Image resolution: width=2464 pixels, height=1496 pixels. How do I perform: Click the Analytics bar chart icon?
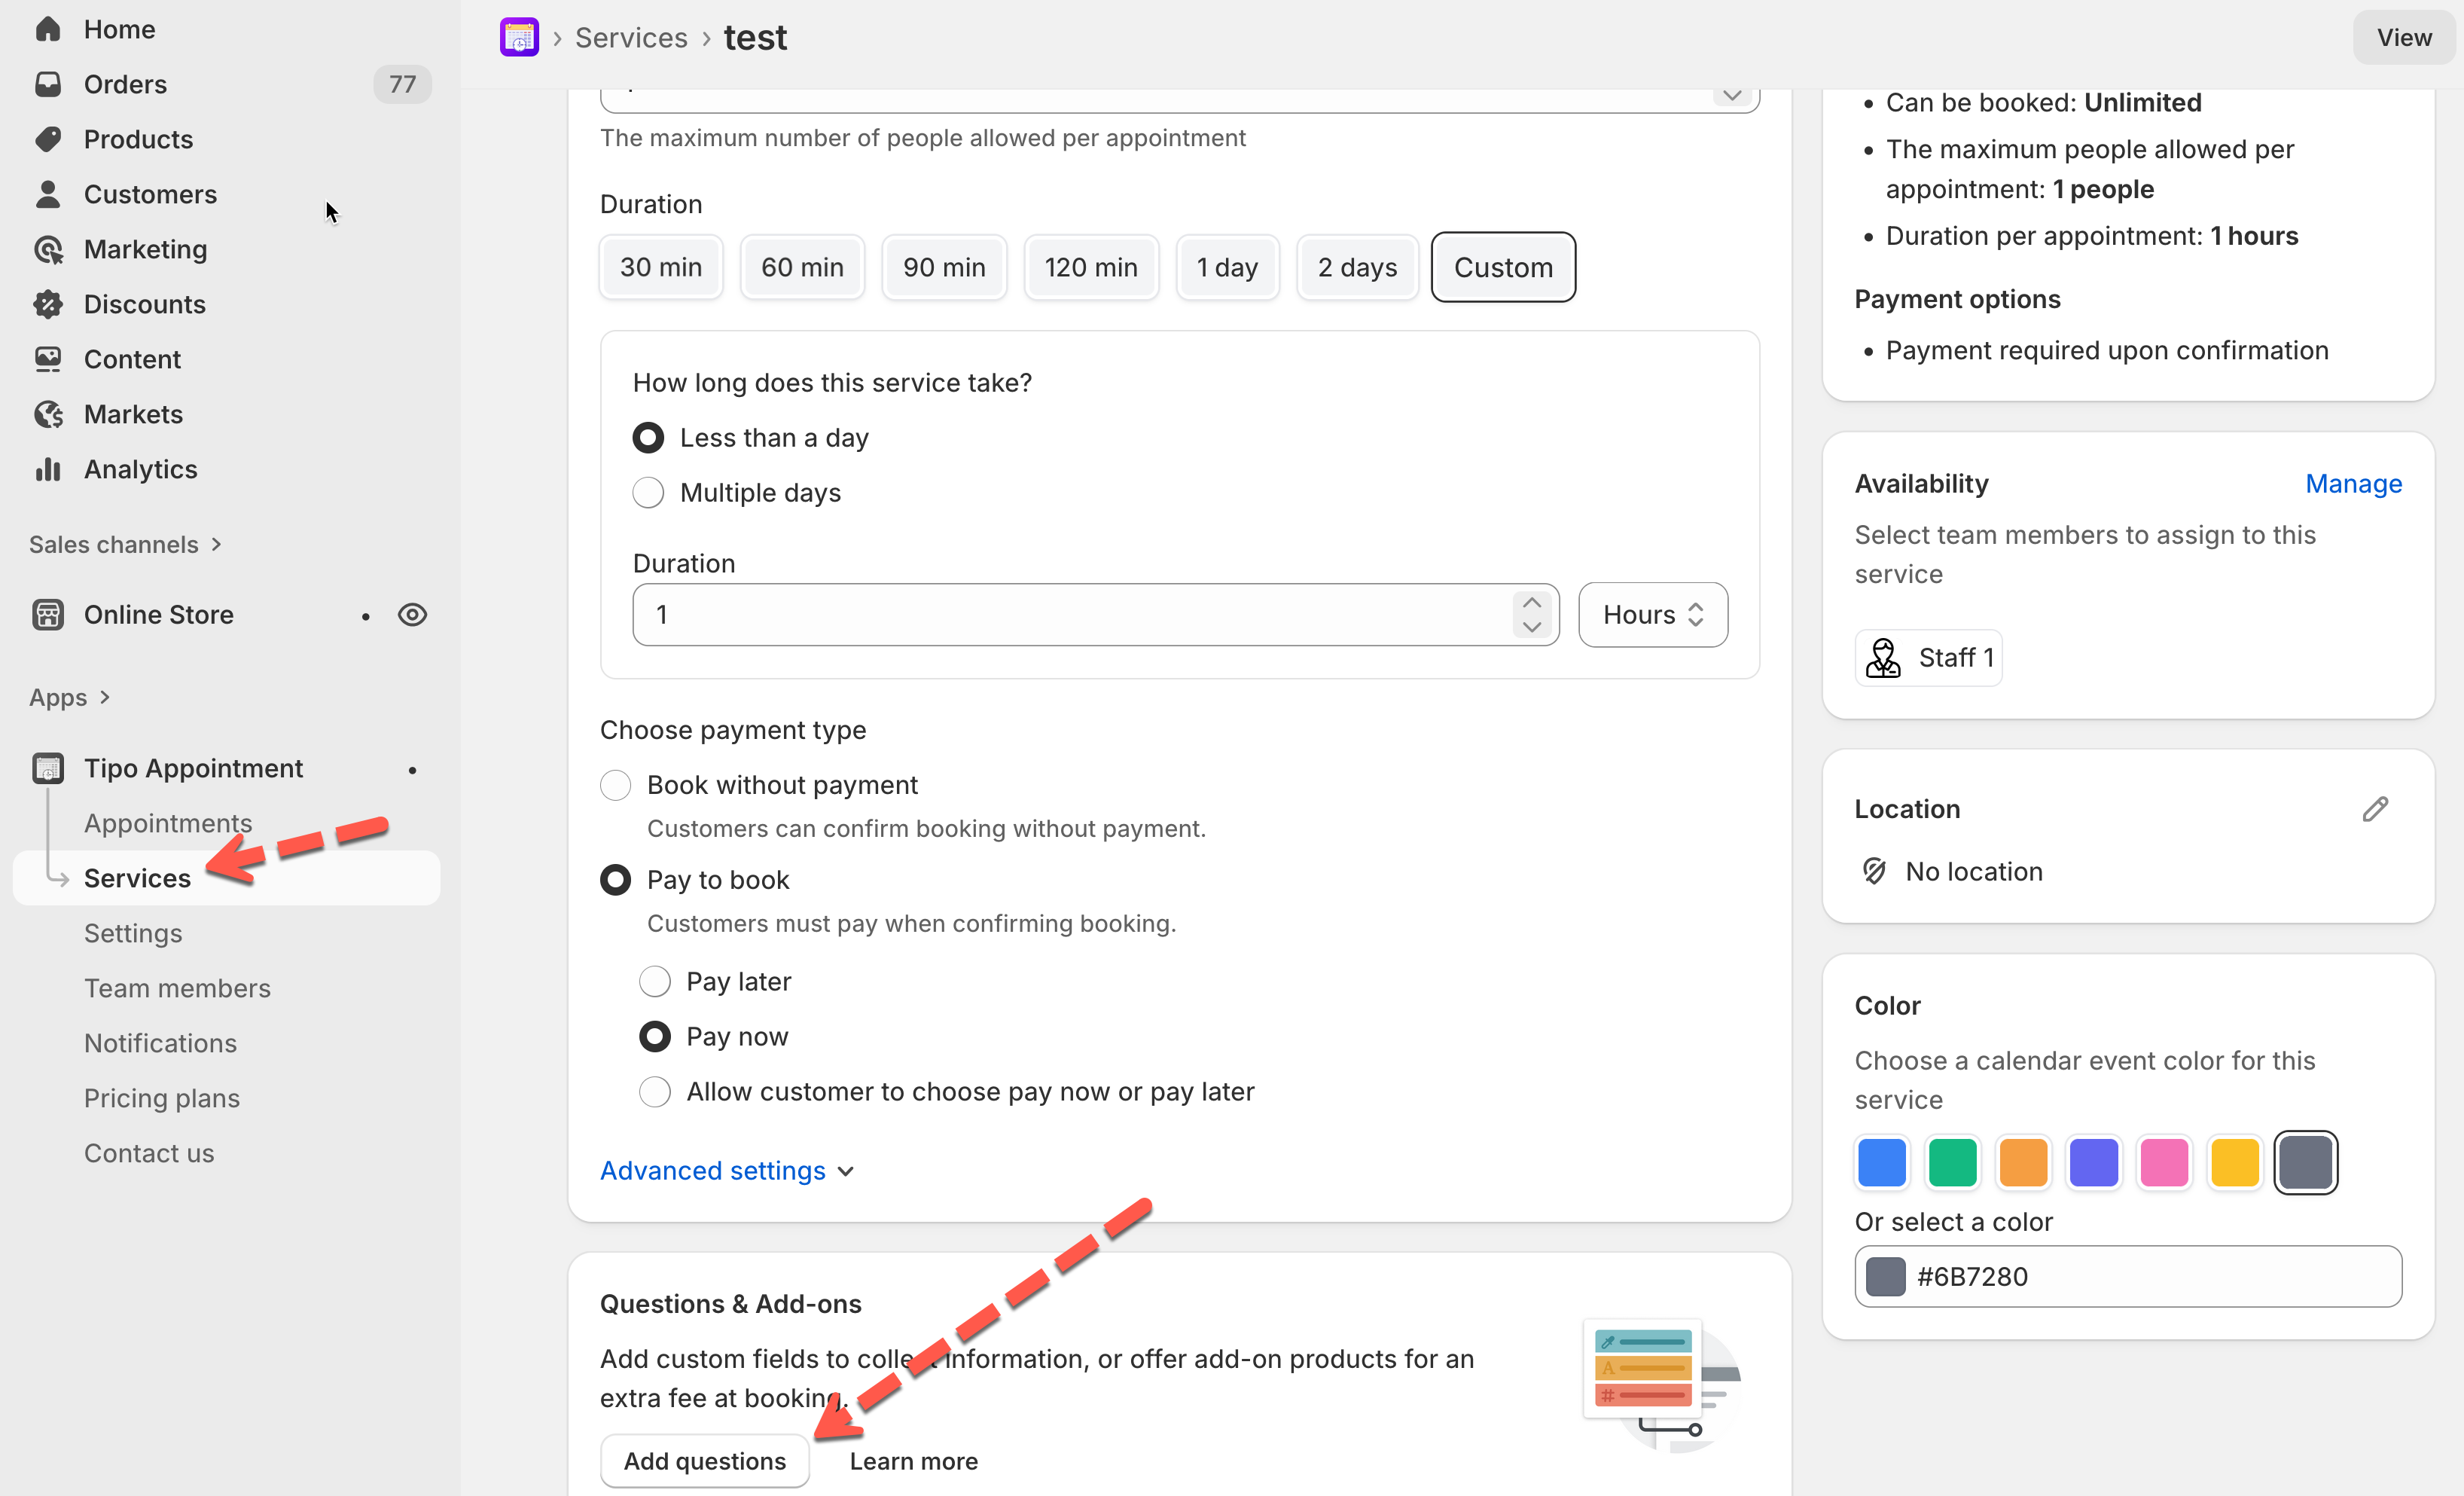tap(48, 469)
